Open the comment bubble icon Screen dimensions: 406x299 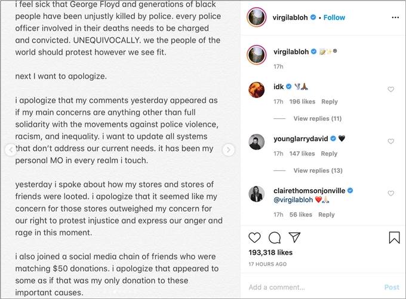pyautogui.click(x=275, y=237)
